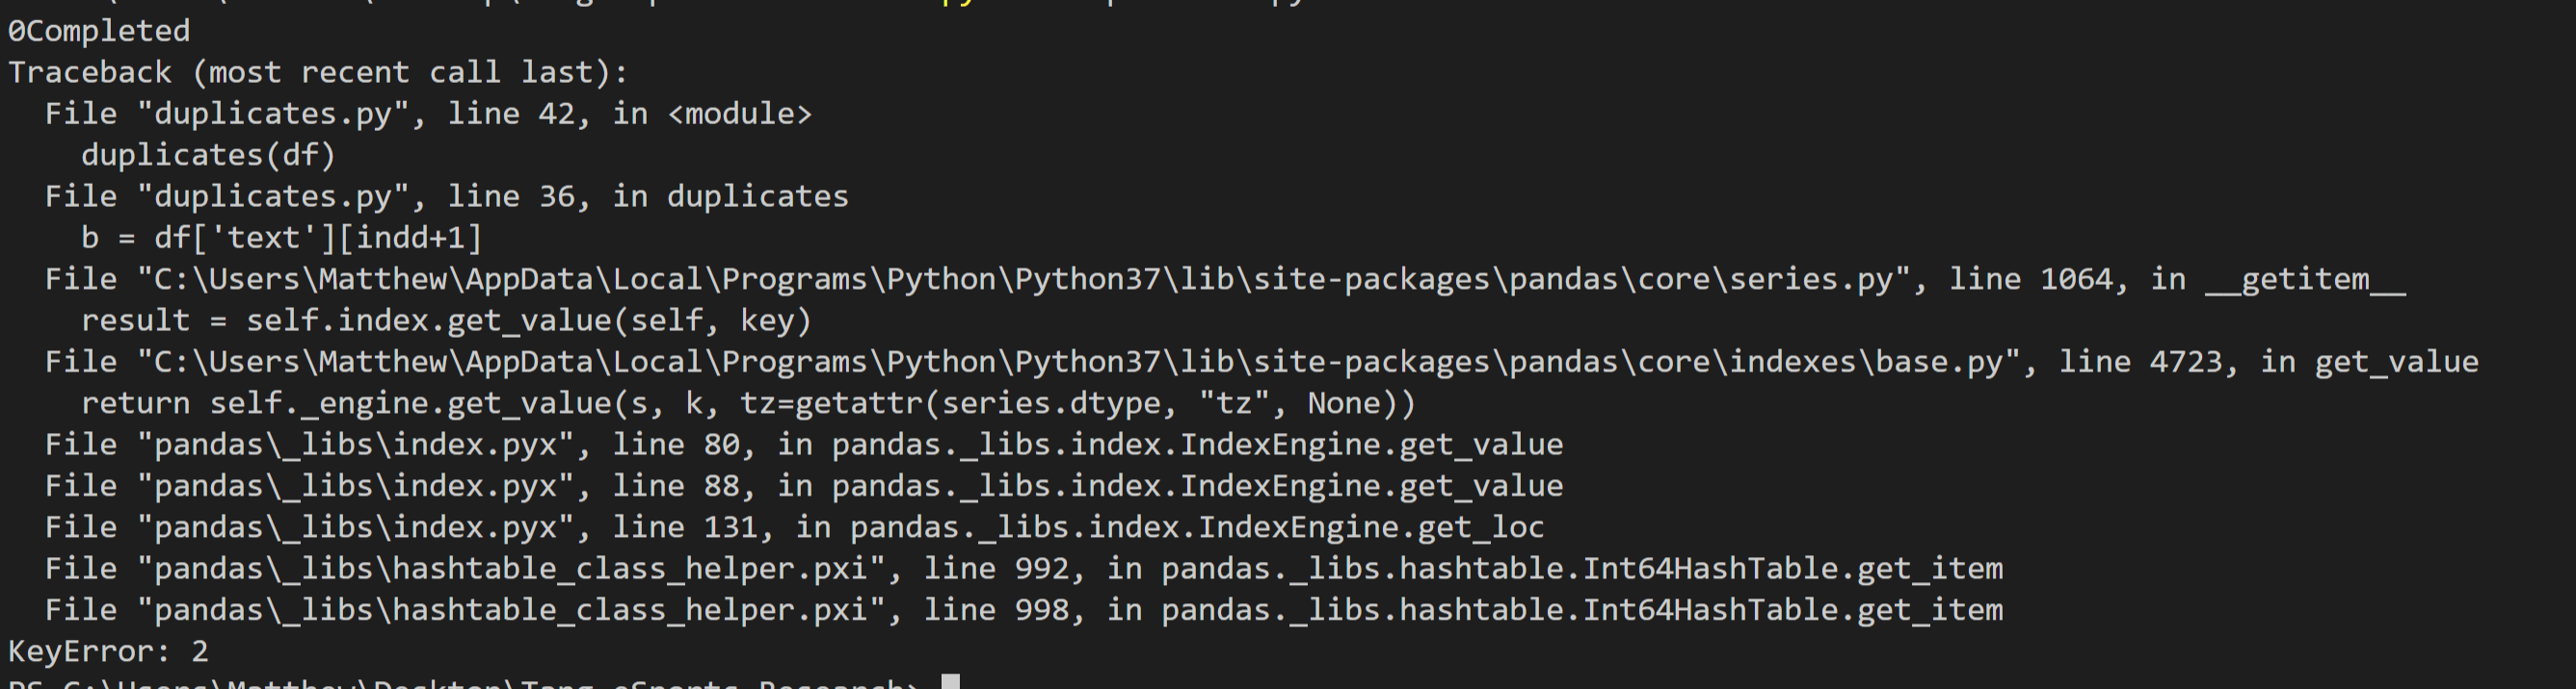Click 'result = self.index.get_value(self, key)' line
Viewport: 2576px width, 689px height.
446,320
